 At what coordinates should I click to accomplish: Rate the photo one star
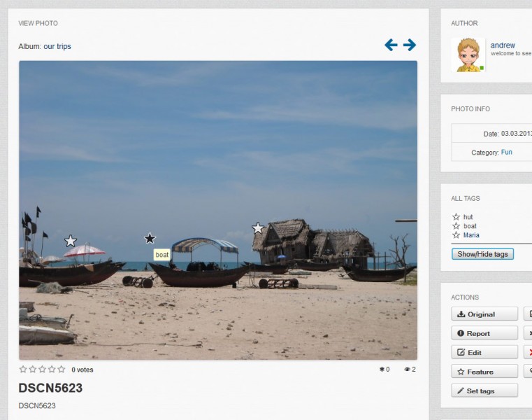click(x=23, y=370)
